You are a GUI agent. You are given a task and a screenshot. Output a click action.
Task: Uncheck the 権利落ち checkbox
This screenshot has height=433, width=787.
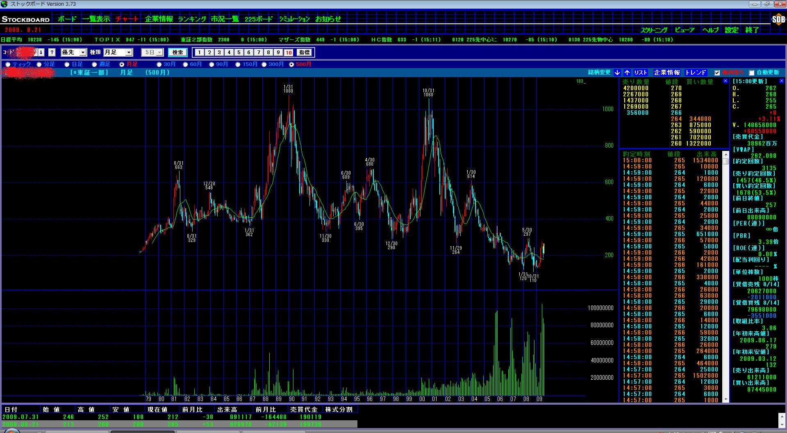(717, 73)
